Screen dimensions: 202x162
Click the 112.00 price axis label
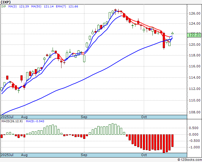[x=195, y=89]
